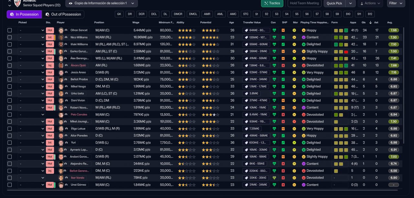The image size is (414, 198).
Task: Select the GK position slot
Action: pyautogui.click(x=119, y=14)
